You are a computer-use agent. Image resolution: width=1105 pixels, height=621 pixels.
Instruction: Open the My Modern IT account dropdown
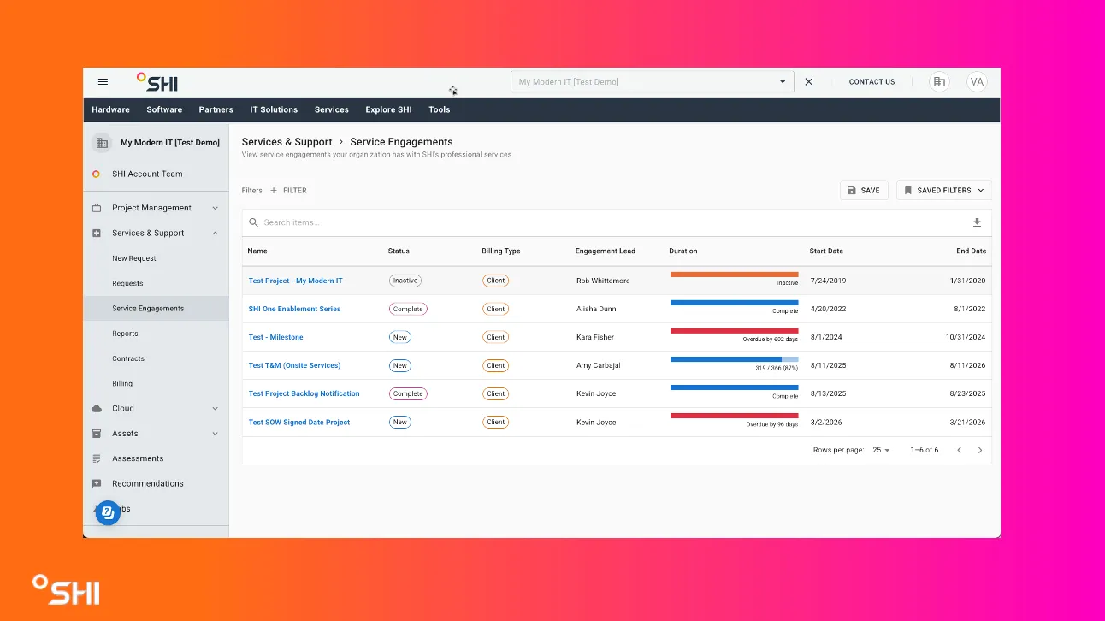click(653, 82)
